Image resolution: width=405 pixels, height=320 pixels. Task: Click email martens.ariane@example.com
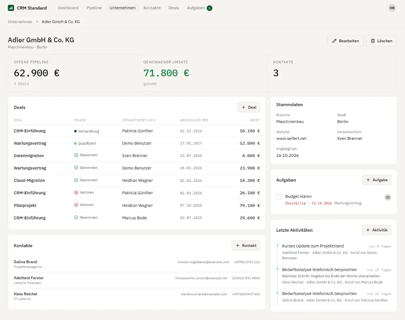coord(204,294)
